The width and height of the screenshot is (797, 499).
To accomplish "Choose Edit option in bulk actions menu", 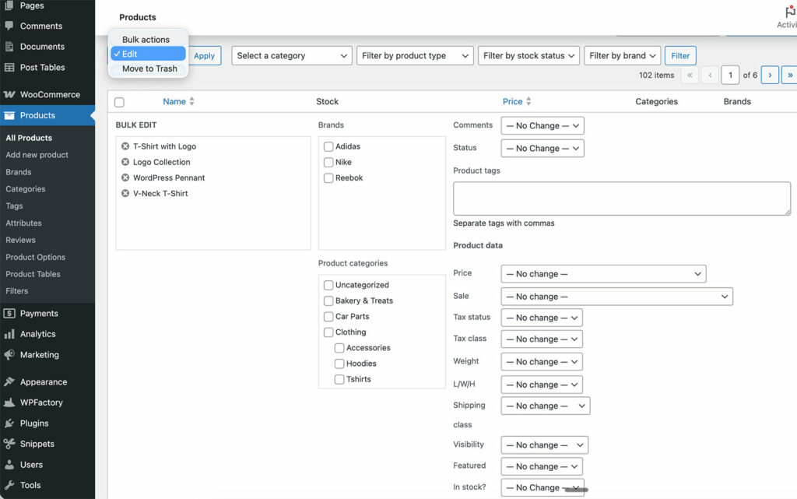I will (x=148, y=54).
